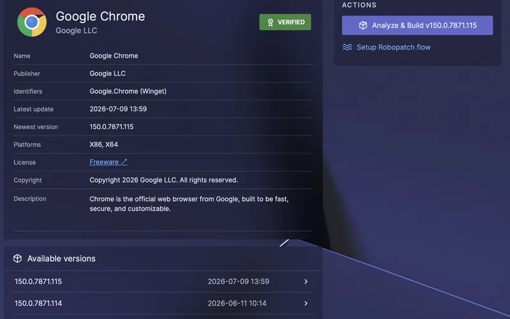The height and width of the screenshot is (319, 510).
Task: Expand version 150.0.7871.115 chevron
Action: point(306,281)
